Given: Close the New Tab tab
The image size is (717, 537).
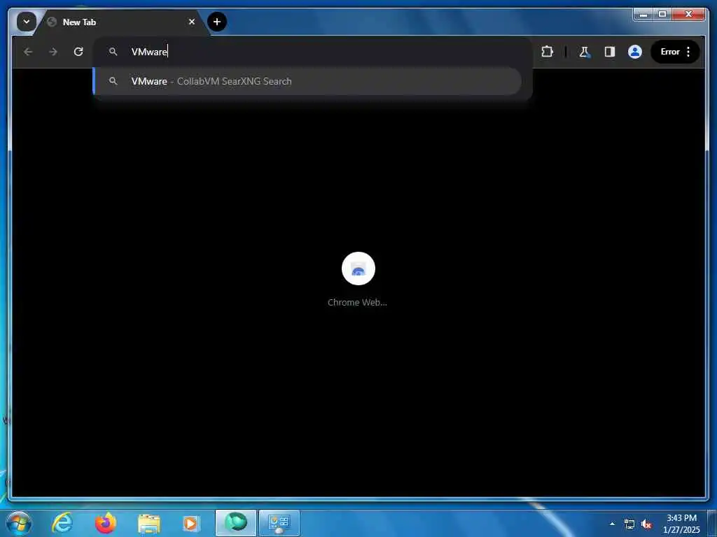Looking at the screenshot, I should coord(192,22).
